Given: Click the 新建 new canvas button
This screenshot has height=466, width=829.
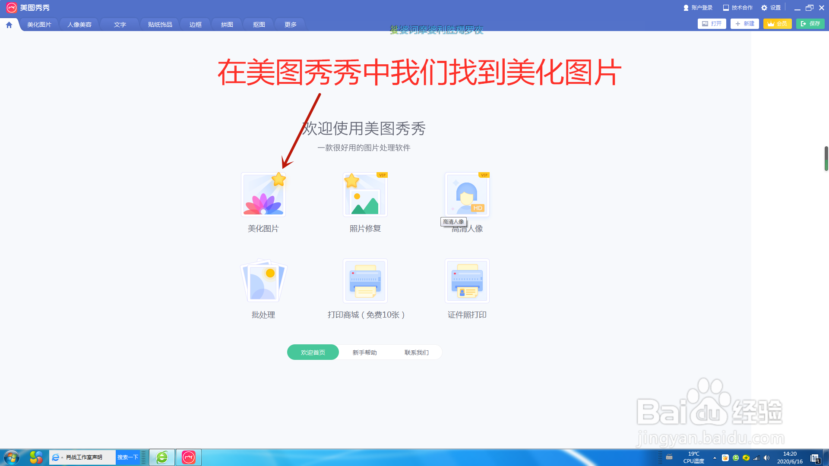Looking at the screenshot, I should click(744, 24).
